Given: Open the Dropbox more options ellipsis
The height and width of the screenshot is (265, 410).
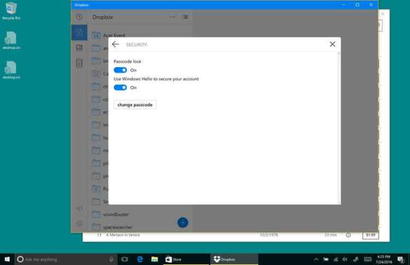Looking at the screenshot, I should (172, 17).
